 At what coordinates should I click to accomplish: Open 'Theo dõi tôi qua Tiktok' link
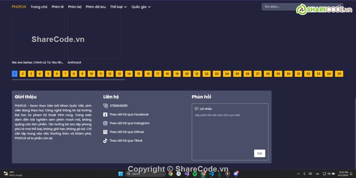tap(126, 141)
